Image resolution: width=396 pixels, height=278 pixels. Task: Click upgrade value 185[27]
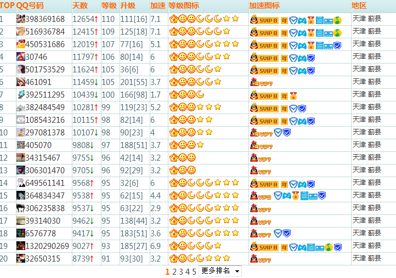pos(134,246)
